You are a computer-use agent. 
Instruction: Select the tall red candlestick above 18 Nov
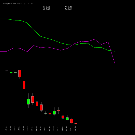(x=24, y=85)
